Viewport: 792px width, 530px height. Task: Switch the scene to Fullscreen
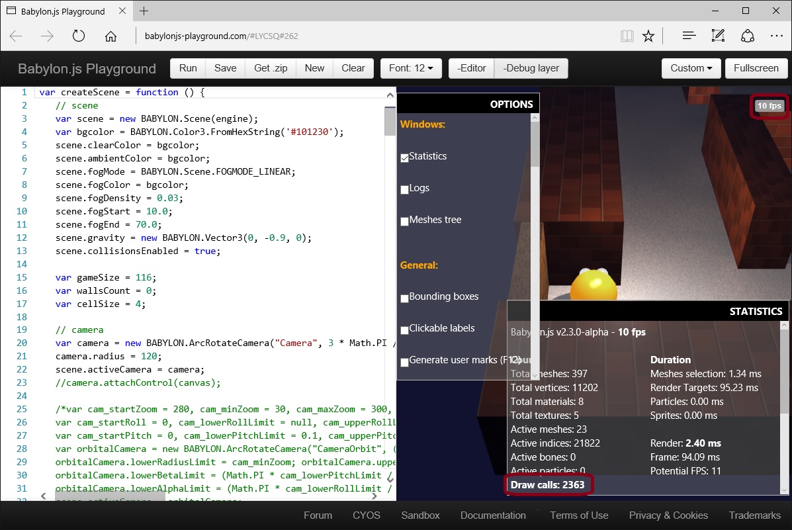point(756,68)
